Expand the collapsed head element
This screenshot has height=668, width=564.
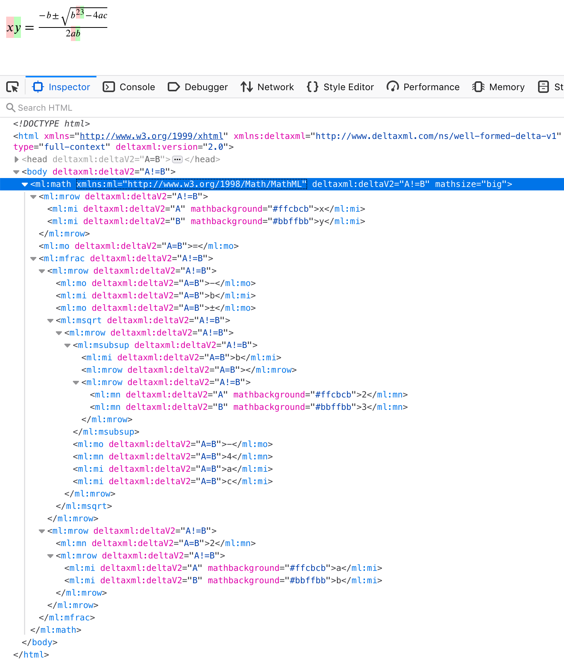(16, 159)
